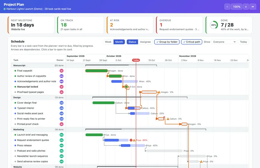The height and width of the screenshot is (168, 260).
Task: Open the Cover design final Gantt bar
Action: [104, 103]
